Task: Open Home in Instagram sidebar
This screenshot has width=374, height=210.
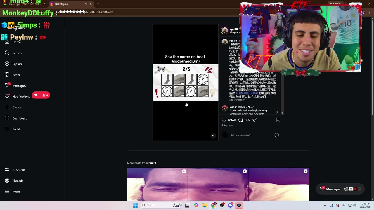Action: click(x=13, y=42)
